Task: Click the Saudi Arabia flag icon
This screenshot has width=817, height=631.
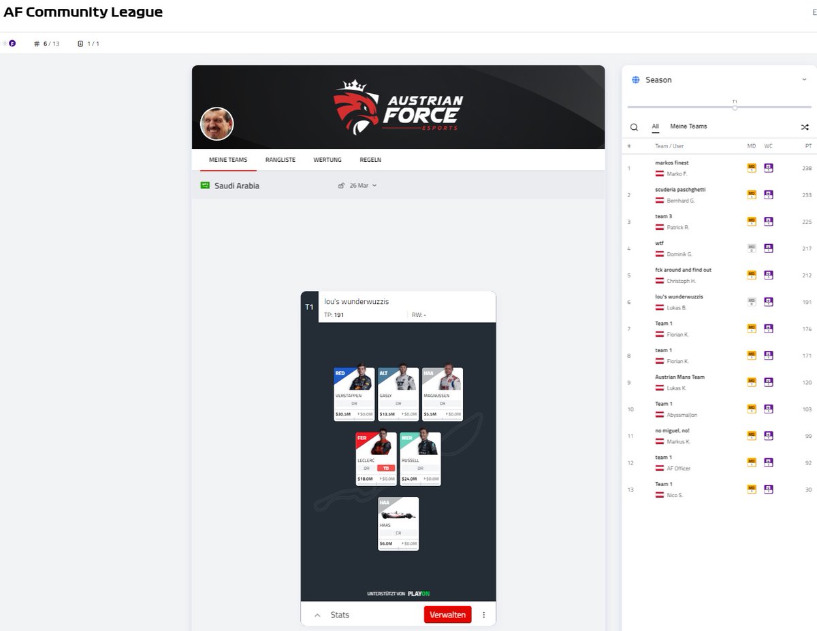Action: (x=205, y=185)
